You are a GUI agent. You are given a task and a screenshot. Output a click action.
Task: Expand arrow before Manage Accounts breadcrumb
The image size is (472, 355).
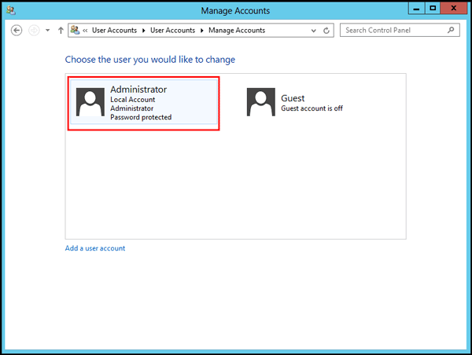click(202, 31)
